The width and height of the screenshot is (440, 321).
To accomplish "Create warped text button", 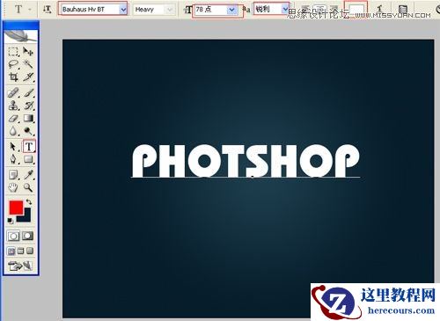I will tap(380, 9).
